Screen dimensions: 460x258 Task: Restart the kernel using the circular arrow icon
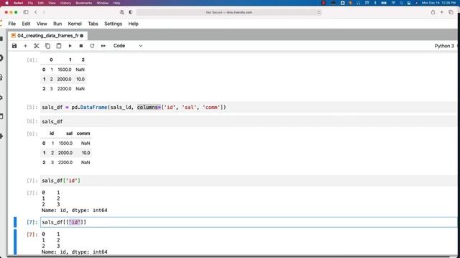(x=92, y=46)
